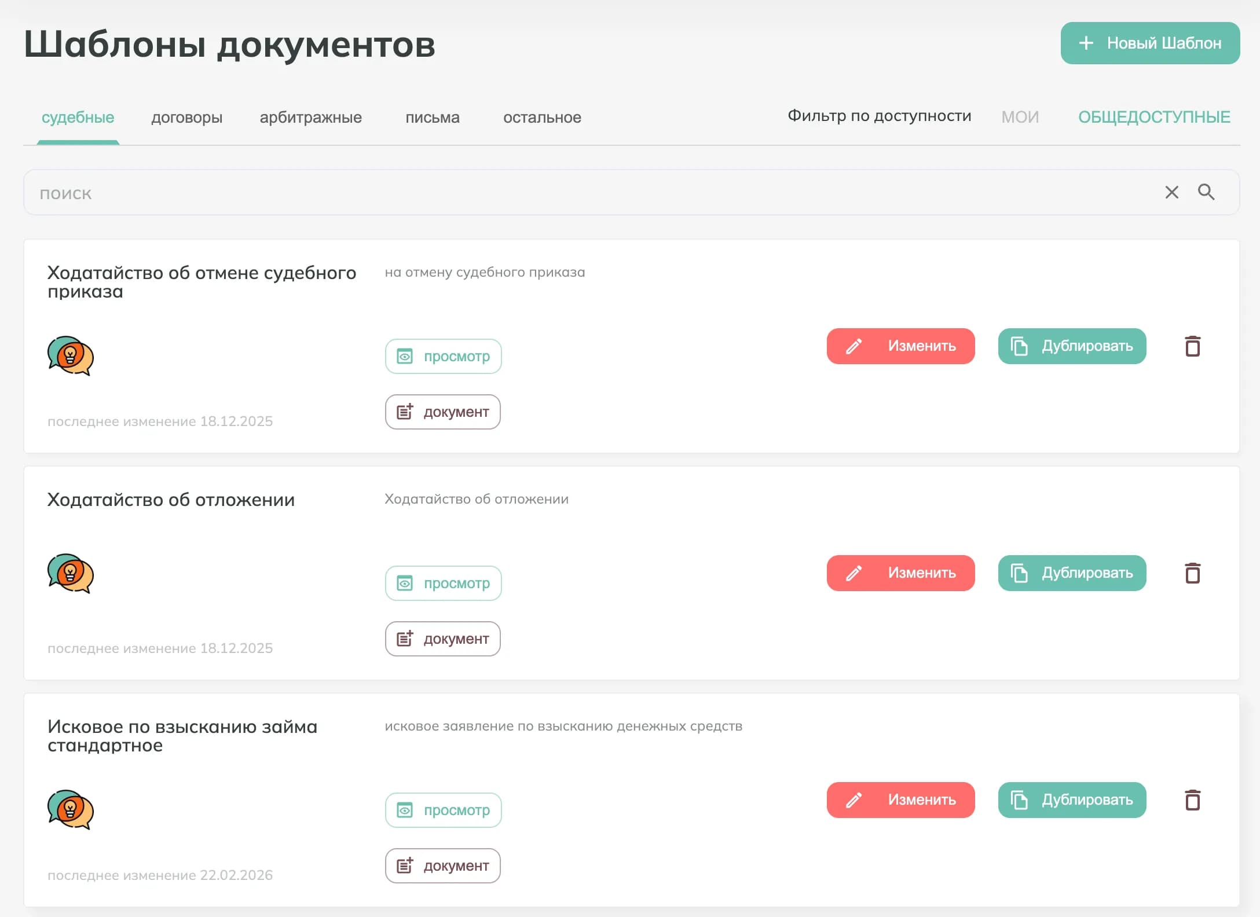
Task: Open the арбитражные tab
Action: coord(311,118)
